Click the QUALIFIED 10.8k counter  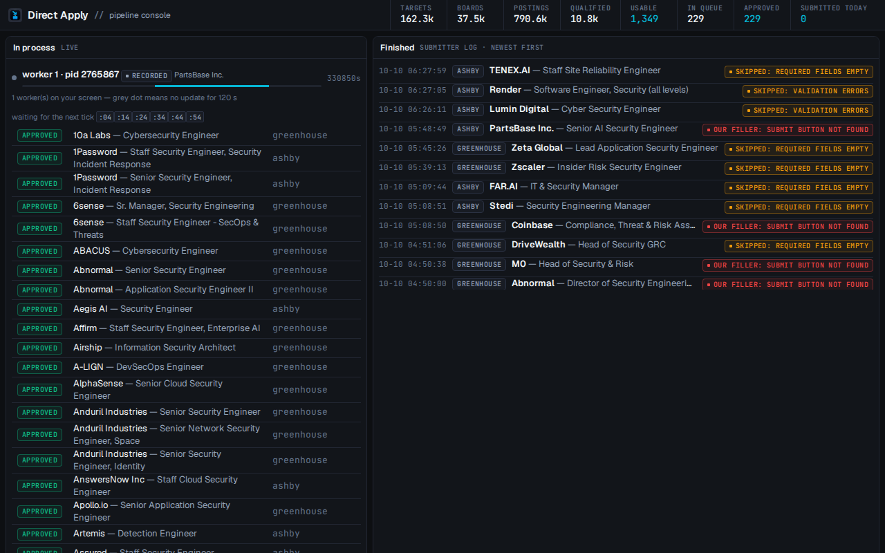click(589, 15)
